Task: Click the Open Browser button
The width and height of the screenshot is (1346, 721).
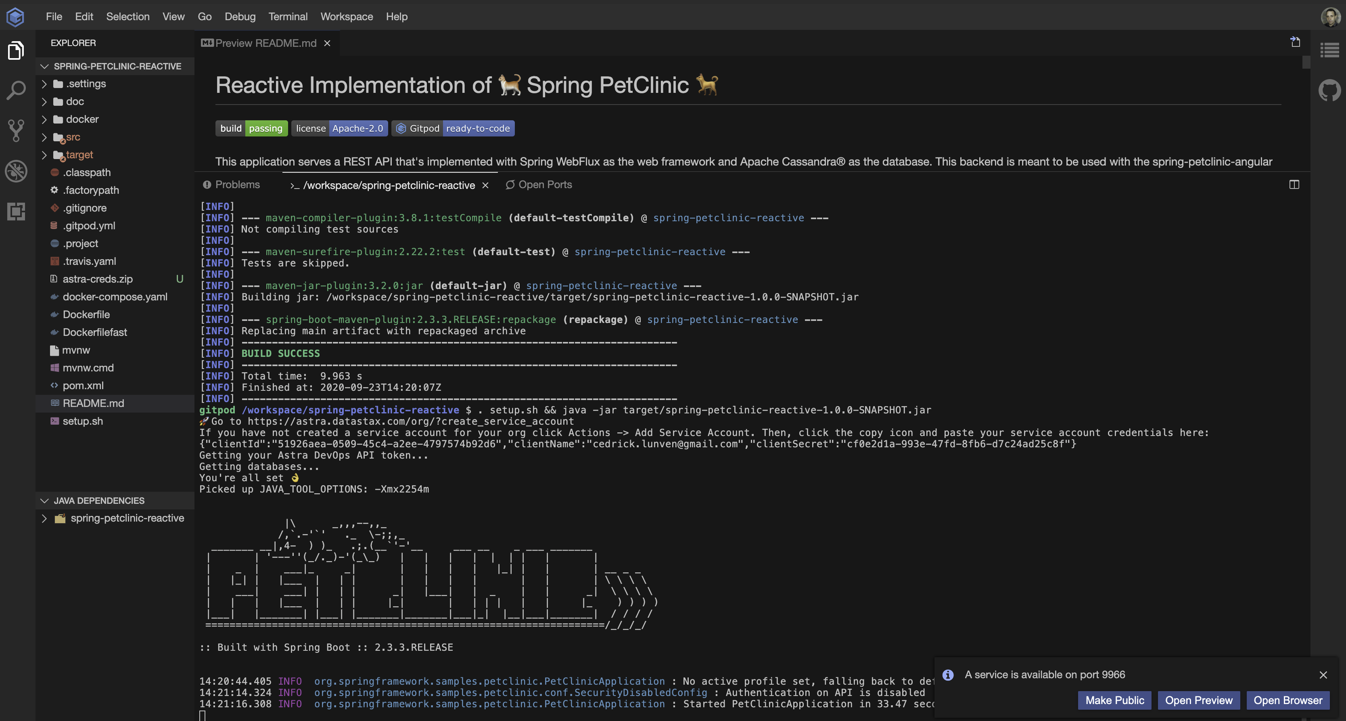Action: pos(1287,700)
